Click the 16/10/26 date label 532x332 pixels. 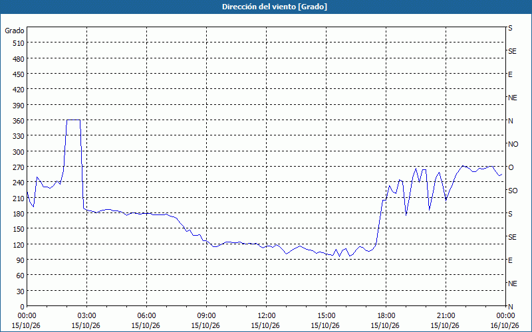click(x=505, y=325)
